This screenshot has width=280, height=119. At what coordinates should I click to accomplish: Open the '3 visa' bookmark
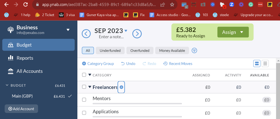coord(67,15)
